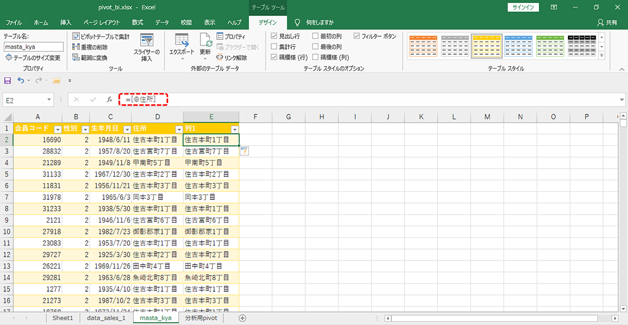Enable Last Column (最後の列) checkbox

point(315,47)
